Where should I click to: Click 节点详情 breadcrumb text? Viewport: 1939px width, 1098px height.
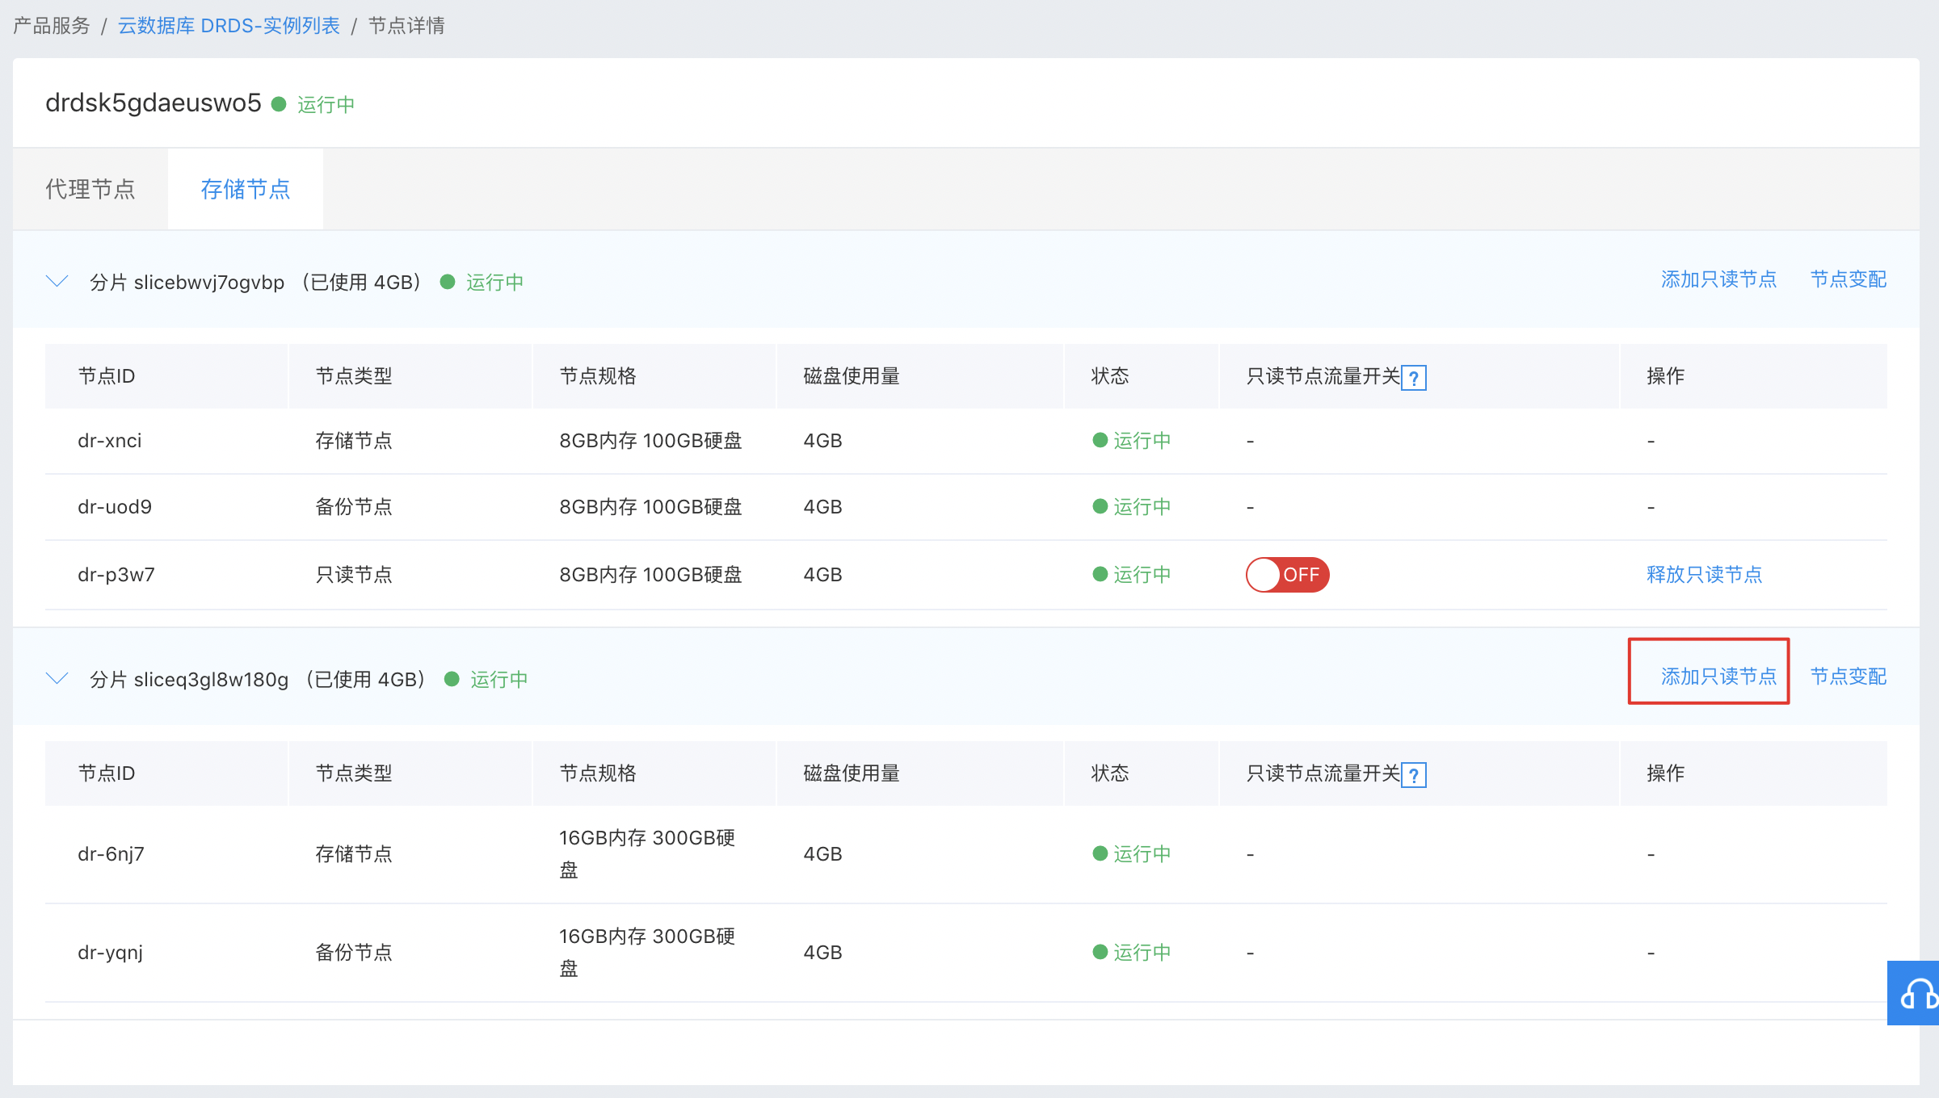pyautogui.click(x=407, y=26)
